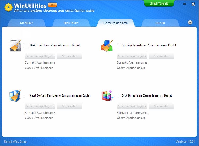The image size is (199, 146).
Task: Click Sonraki: Ayarlanmamış under Disk Birleştirme
Action: pyautogui.click(x=132, y=113)
